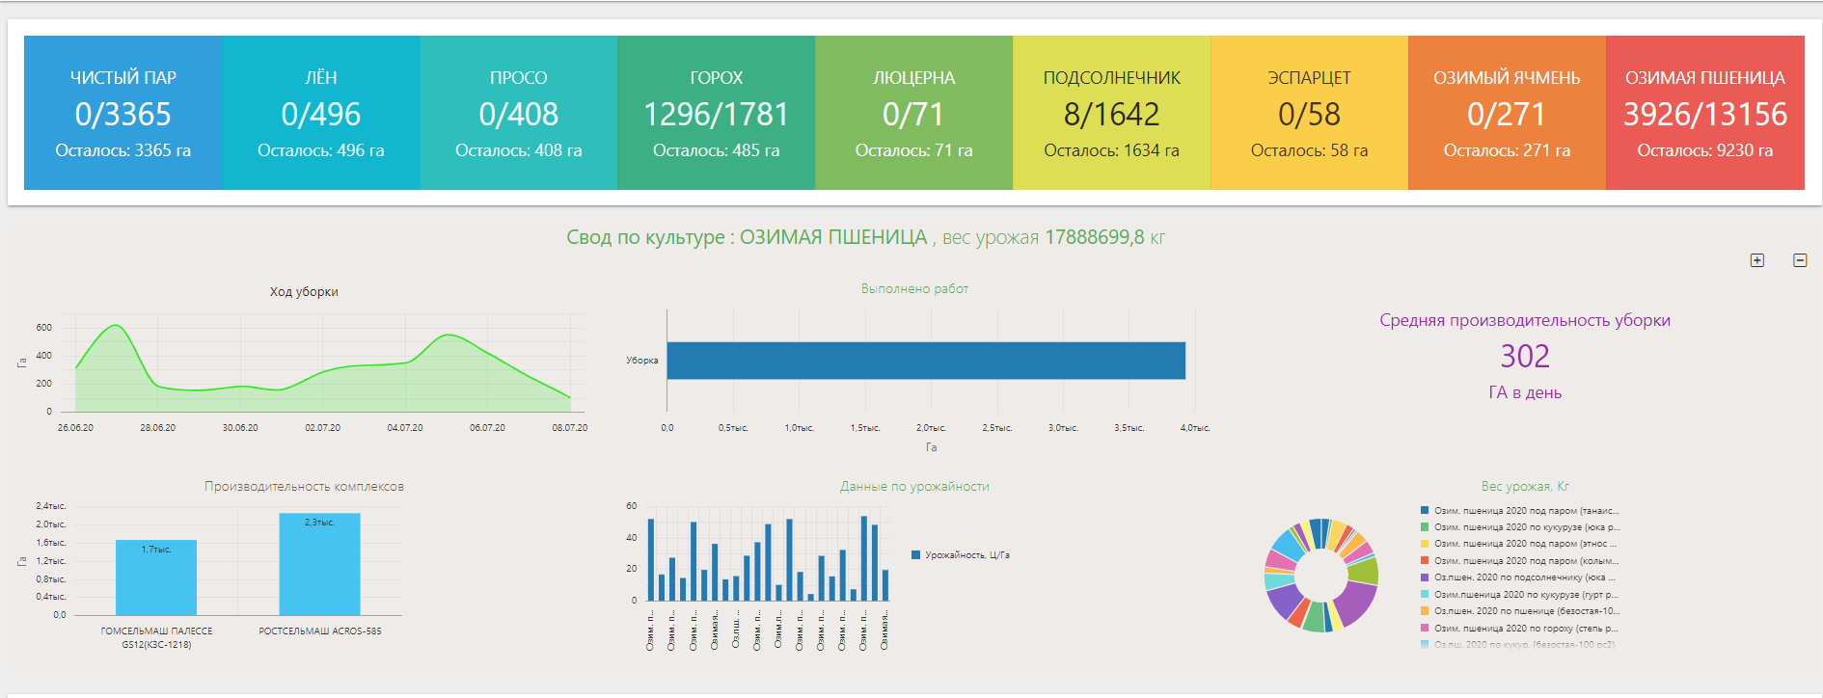Click the minus collapse icon

[1800, 260]
